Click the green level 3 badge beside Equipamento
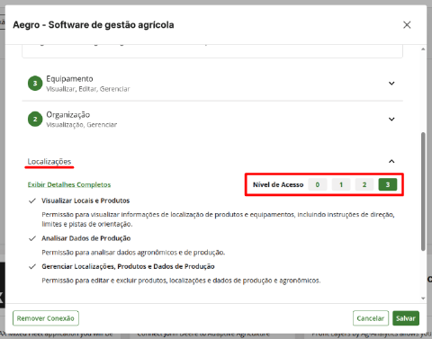 tap(35, 84)
